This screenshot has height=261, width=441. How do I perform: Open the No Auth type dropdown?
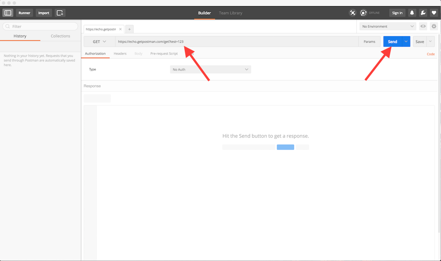coord(210,70)
